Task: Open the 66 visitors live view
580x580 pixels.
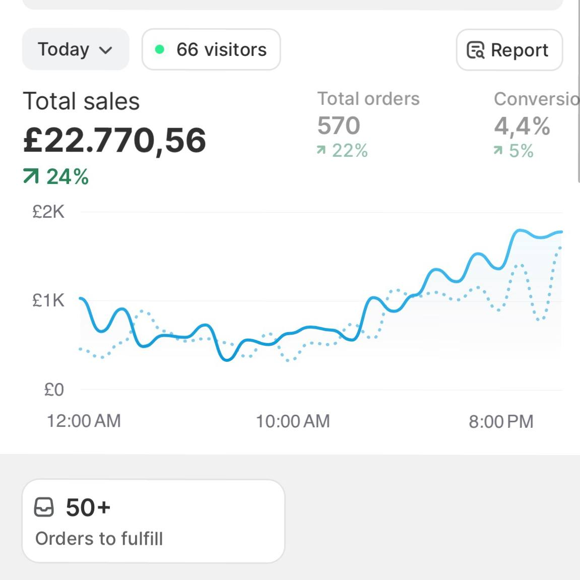Action: point(211,49)
